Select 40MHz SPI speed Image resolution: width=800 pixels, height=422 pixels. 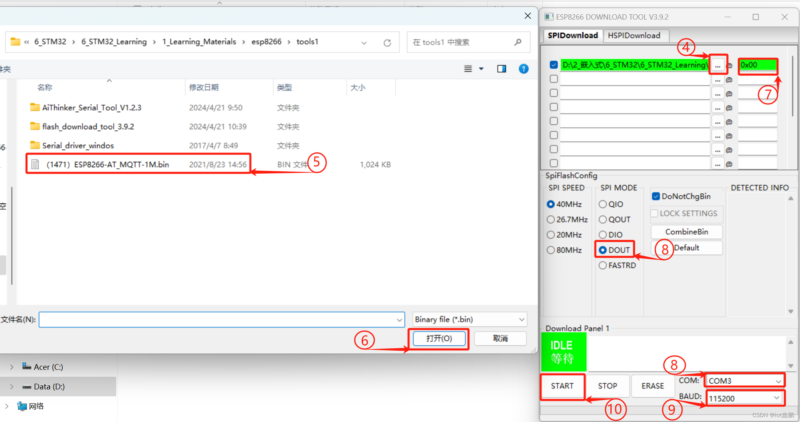coord(565,204)
